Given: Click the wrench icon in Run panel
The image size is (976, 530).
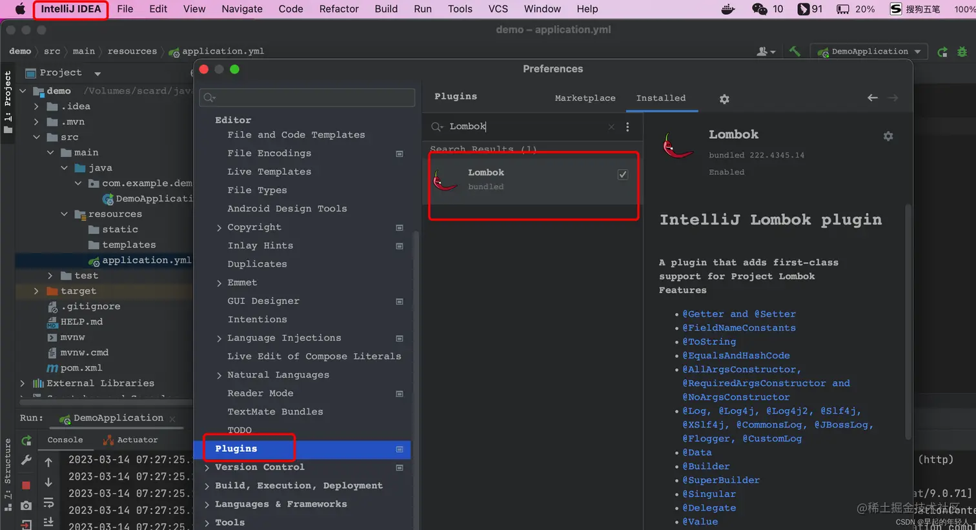Looking at the screenshot, I should click(x=26, y=460).
